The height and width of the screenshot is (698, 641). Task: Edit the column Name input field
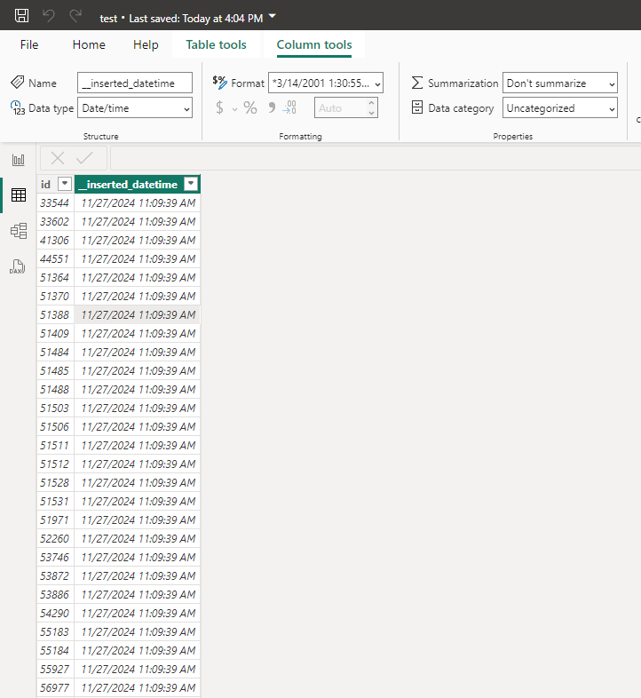[x=135, y=83]
